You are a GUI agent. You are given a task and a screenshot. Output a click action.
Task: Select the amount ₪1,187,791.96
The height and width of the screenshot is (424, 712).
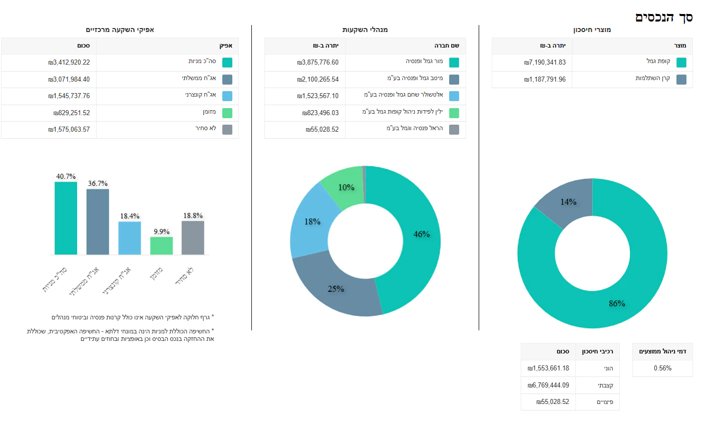(545, 79)
